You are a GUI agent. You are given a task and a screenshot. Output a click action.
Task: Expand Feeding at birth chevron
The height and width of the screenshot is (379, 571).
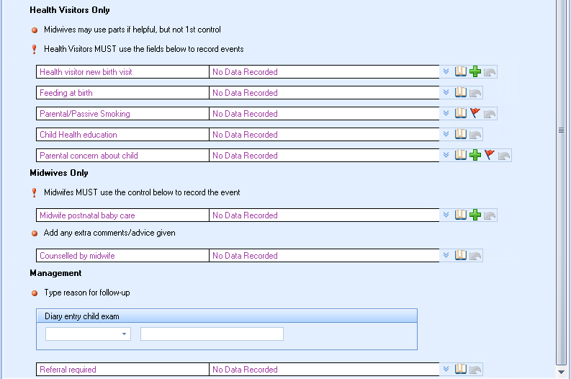(446, 92)
